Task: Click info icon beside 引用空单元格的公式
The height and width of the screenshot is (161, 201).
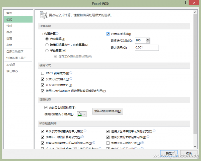Action: [142, 143]
